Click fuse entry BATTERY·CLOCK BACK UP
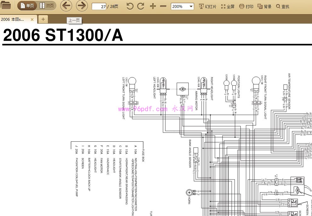The image size is (312, 216). [89, 174]
